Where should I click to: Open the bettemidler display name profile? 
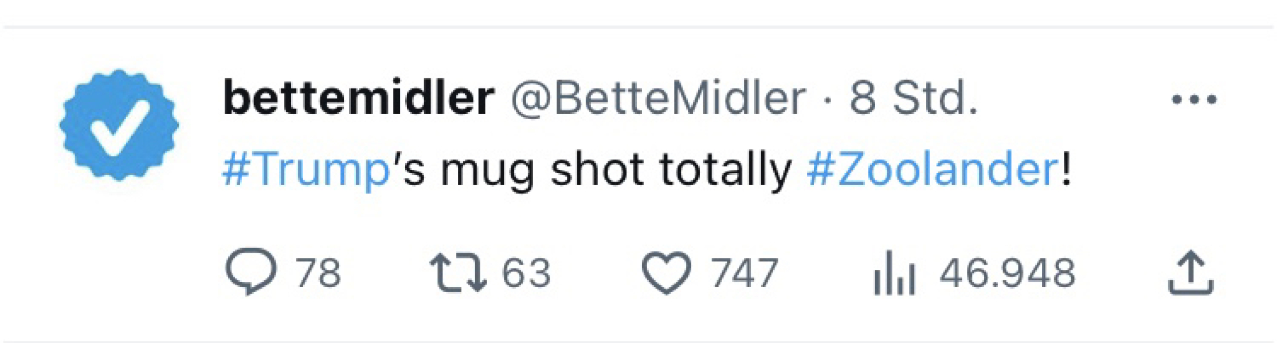(358, 98)
